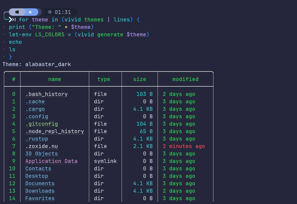
Task: Click '3 days ago' in the .rustup row
Action: tap(179, 139)
